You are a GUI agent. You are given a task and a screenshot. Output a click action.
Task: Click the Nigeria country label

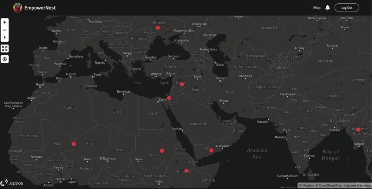[86, 168]
